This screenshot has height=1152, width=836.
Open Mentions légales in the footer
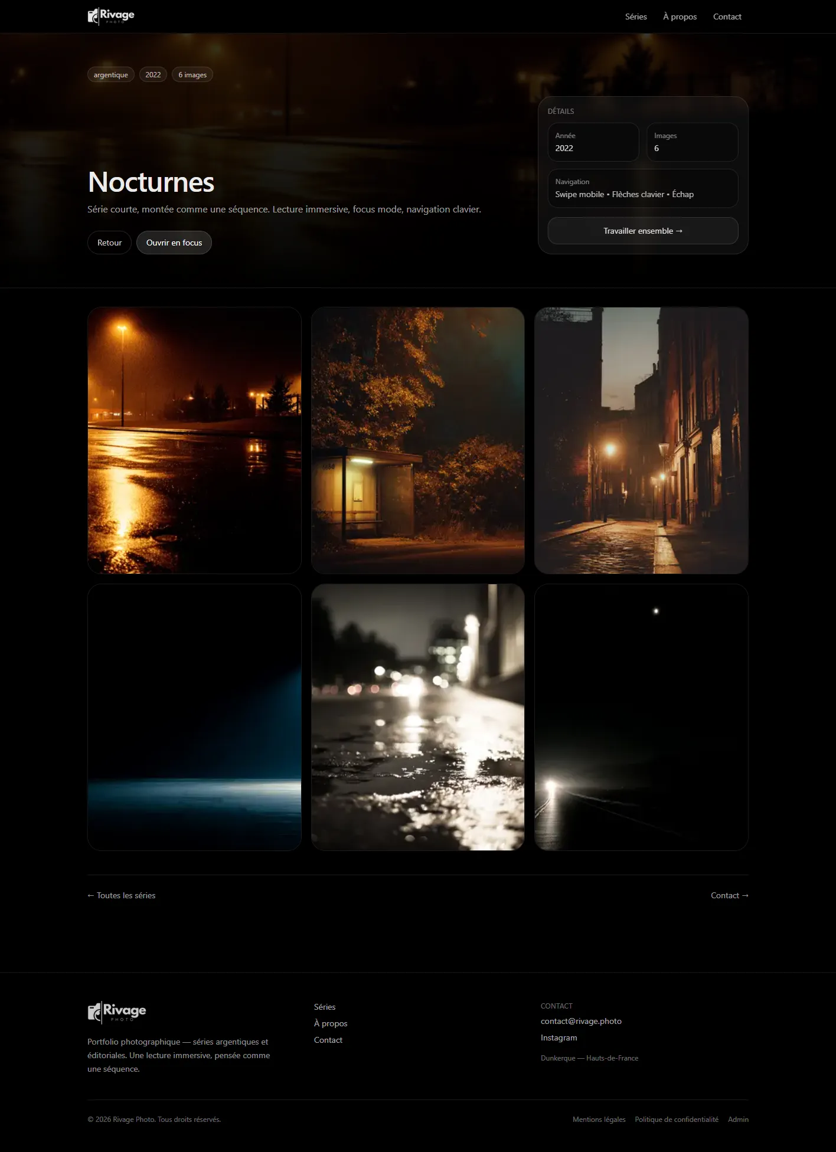[599, 1120]
